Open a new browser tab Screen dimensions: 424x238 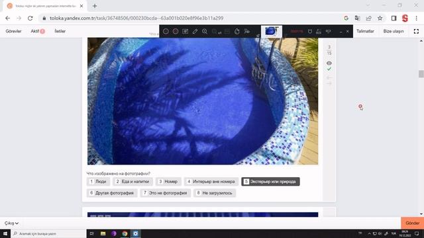pos(95,6)
